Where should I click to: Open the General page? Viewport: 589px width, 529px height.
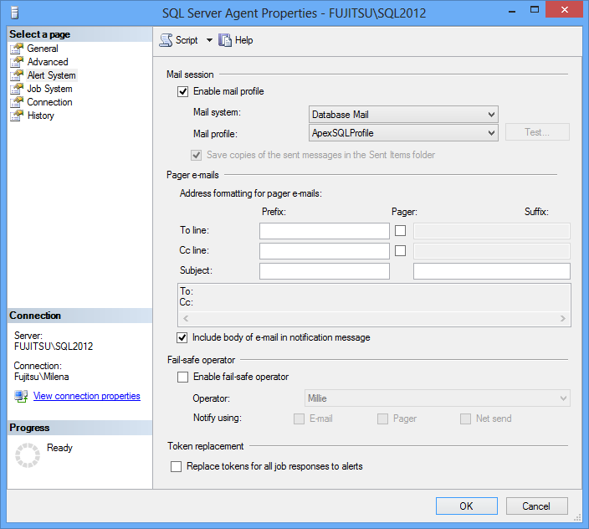tap(43, 49)
